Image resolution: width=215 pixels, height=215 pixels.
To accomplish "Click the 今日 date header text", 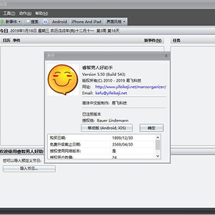I will 4,31.
